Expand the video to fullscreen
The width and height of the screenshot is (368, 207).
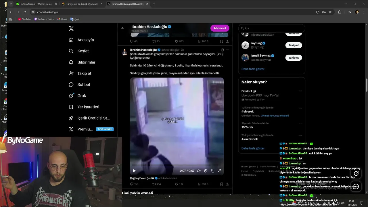click(219, 171)
